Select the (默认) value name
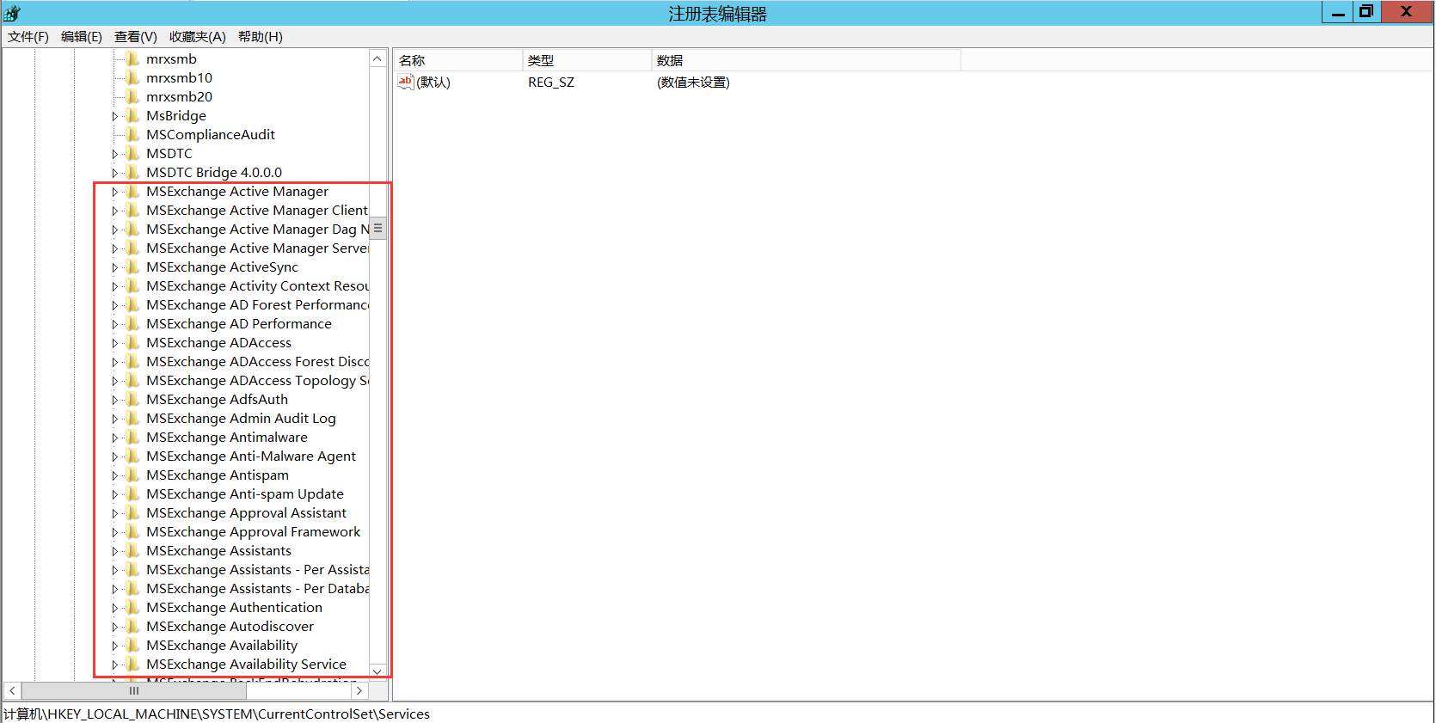 point(433,82)
